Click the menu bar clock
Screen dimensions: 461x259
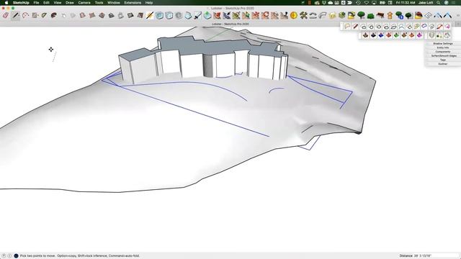(x=406, y=3)
